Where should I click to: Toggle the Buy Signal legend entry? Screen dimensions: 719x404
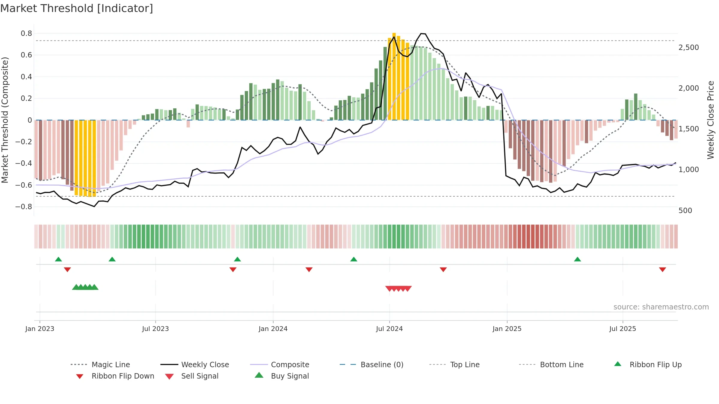click(282, 376)
